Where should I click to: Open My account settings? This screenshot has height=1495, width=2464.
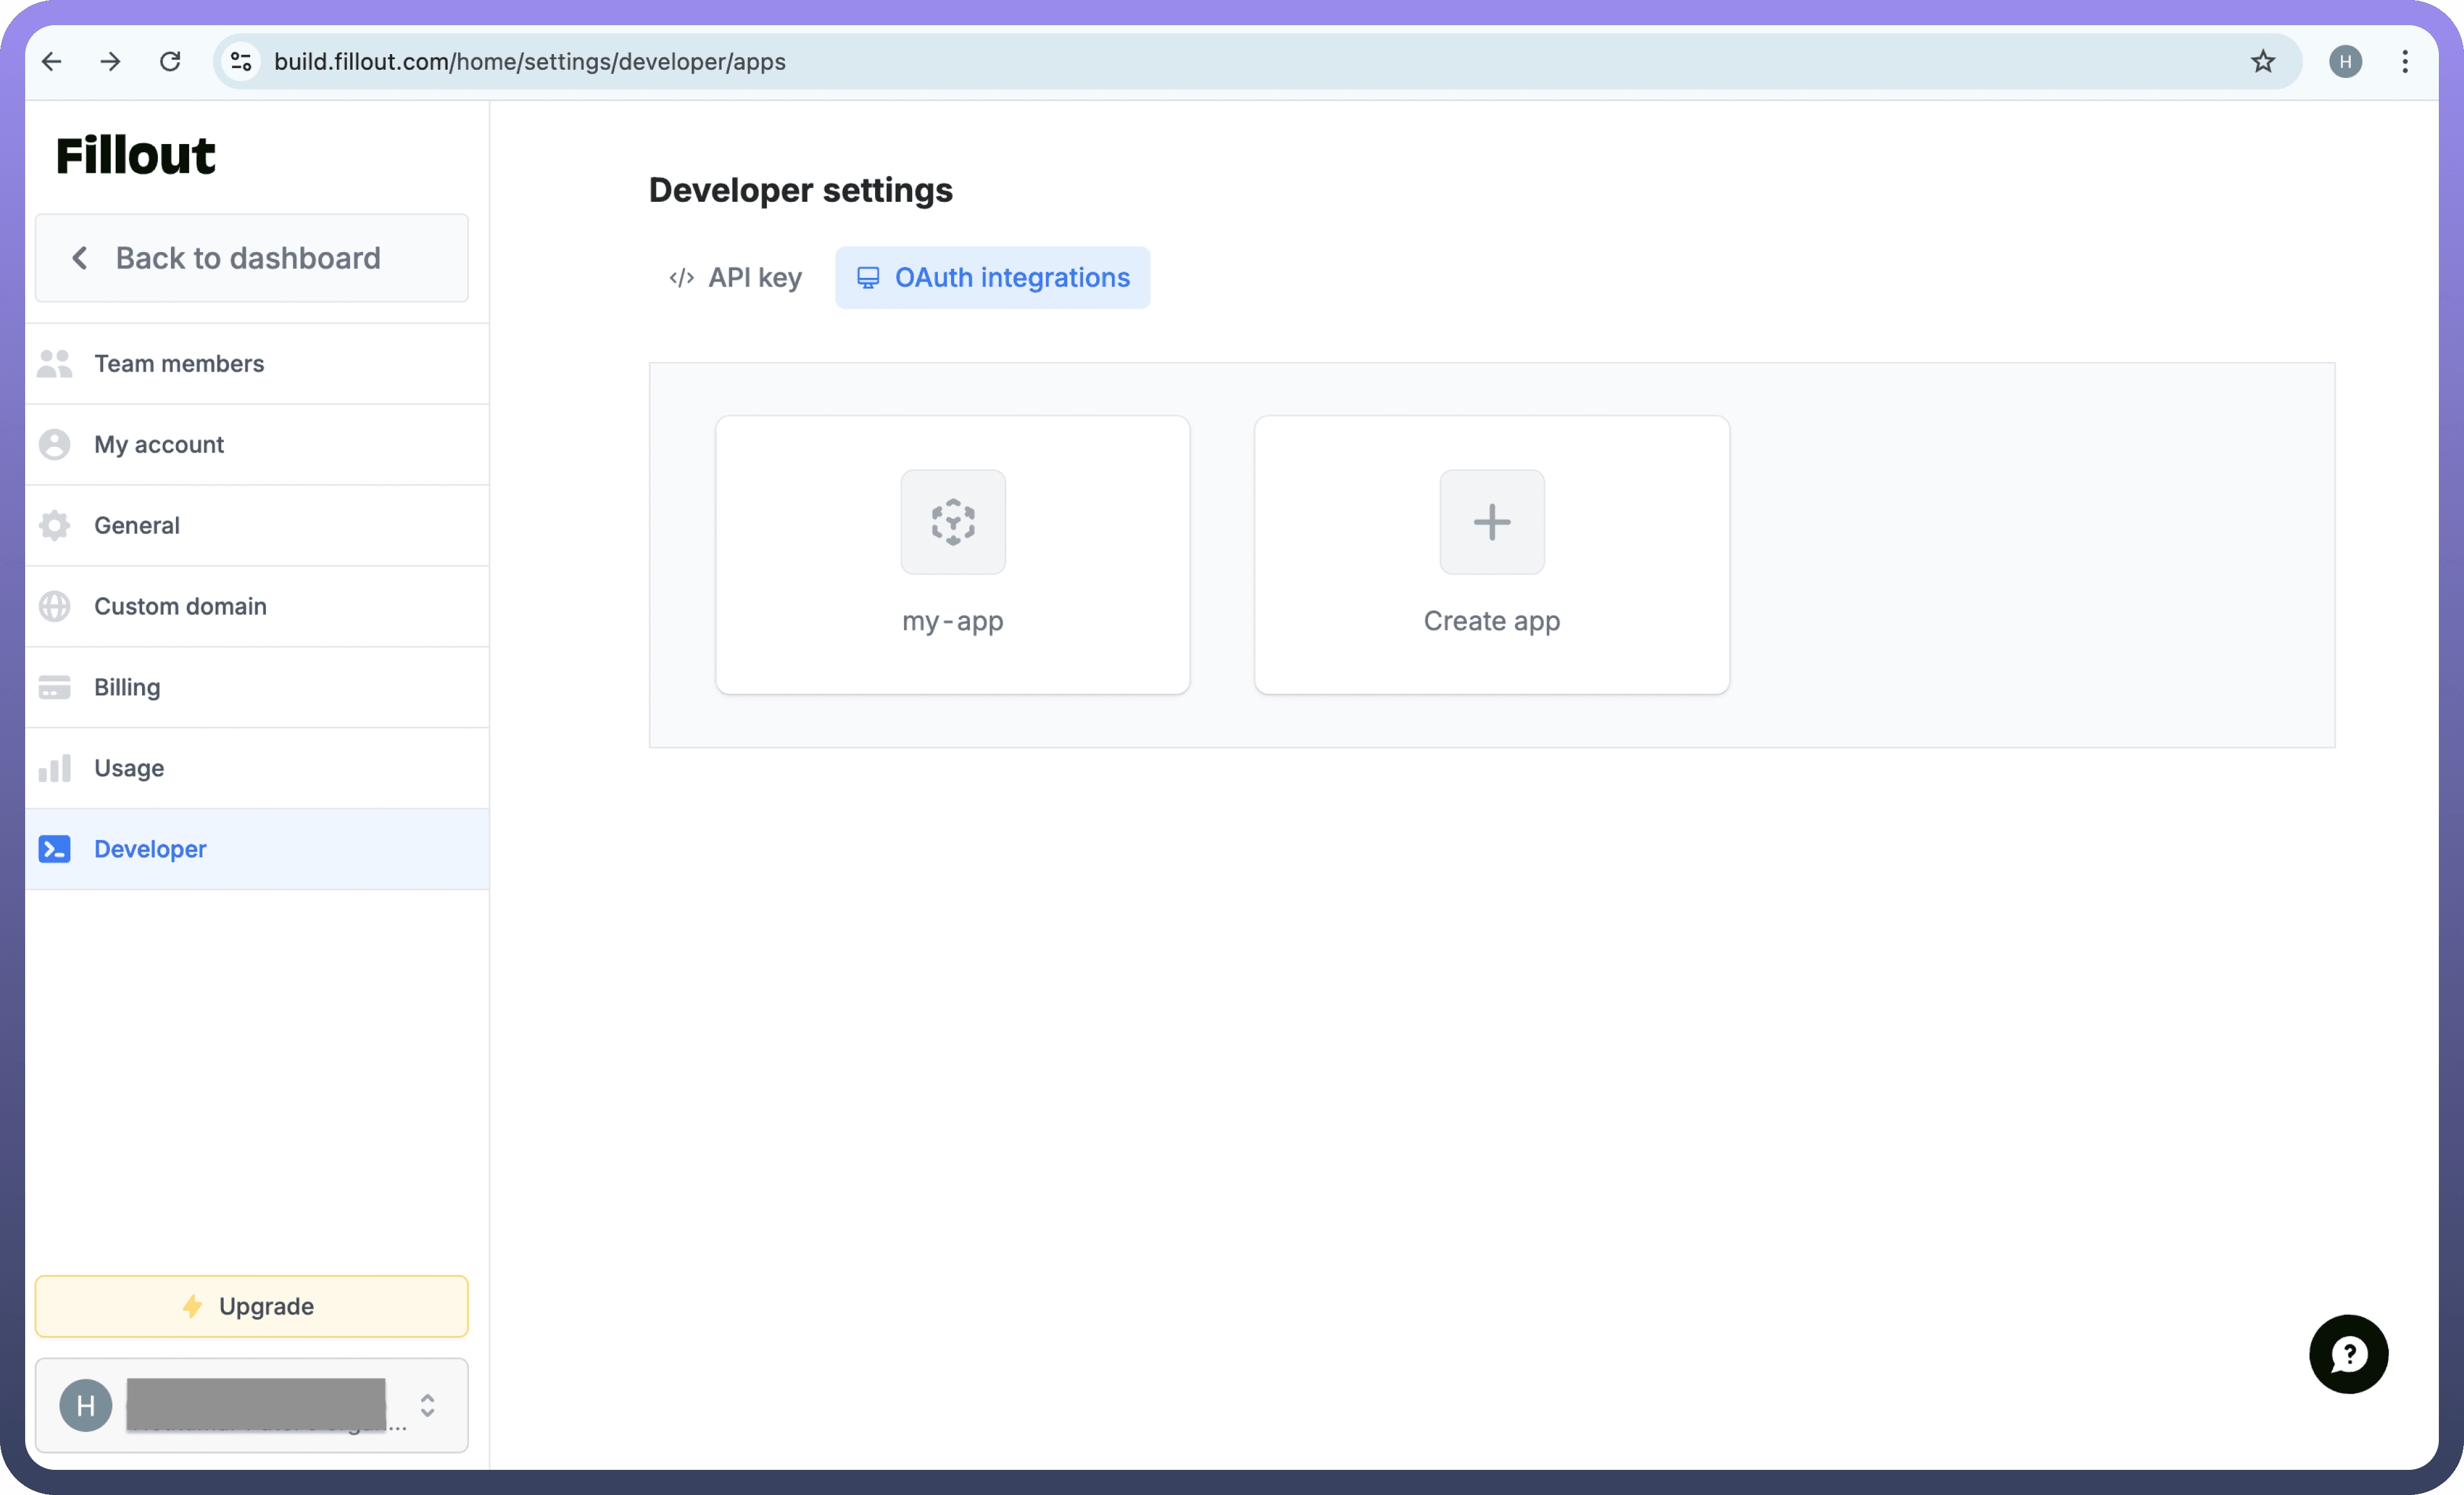(159, 445)
